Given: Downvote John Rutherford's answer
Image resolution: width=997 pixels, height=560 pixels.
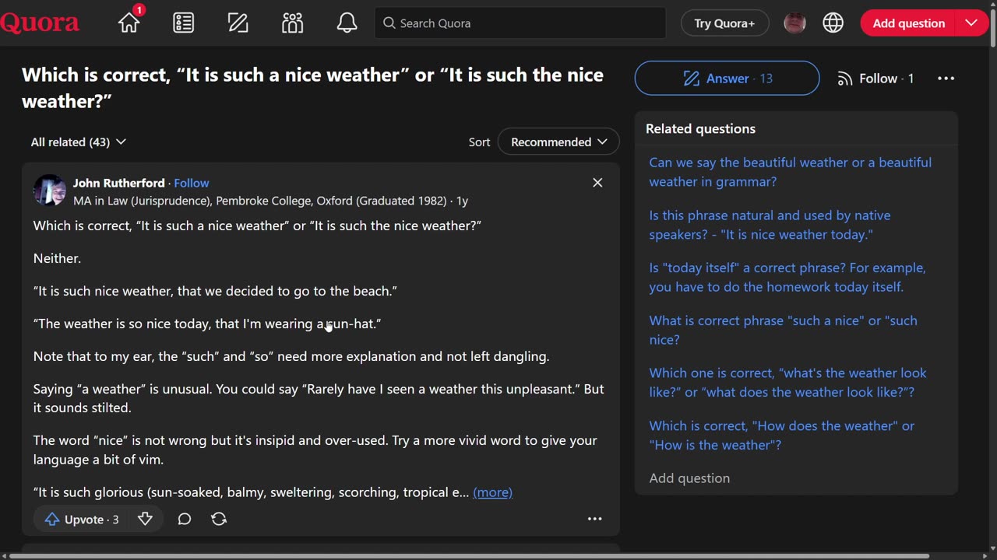Looking at the screenshot, I should (145, 519).
